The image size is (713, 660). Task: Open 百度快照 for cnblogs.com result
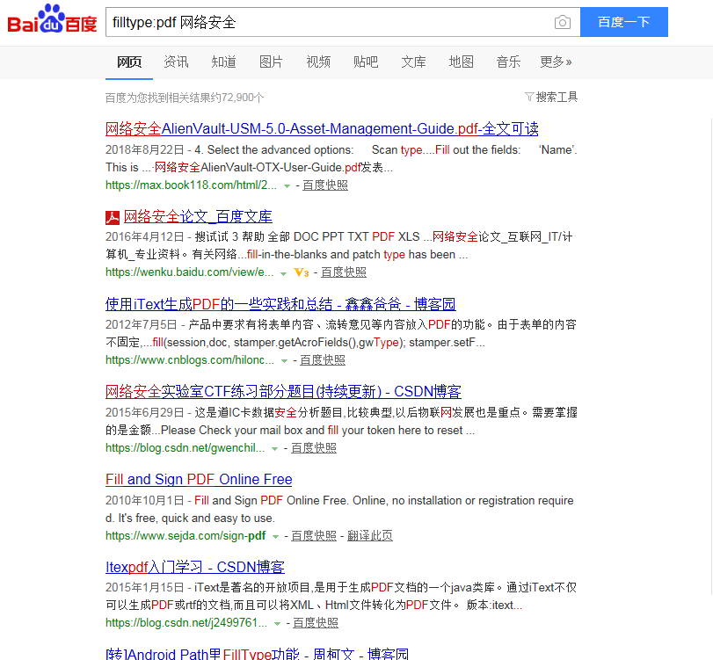(x=323, y=360)
